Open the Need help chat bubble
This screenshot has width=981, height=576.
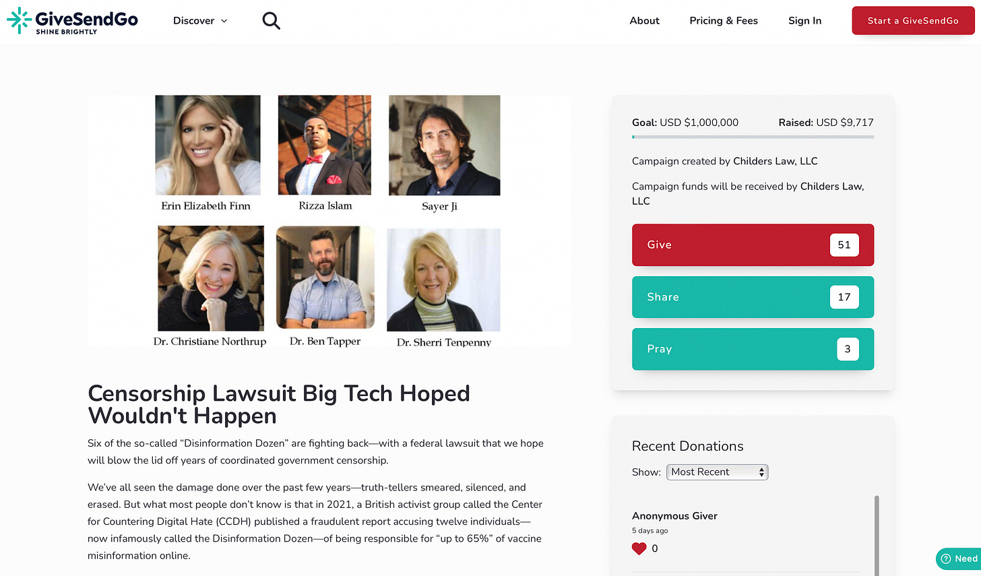pyautogui.click(x=959, y=558)
